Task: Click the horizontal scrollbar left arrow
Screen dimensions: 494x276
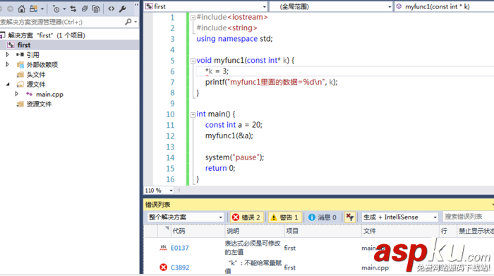Action: (179, 190)
